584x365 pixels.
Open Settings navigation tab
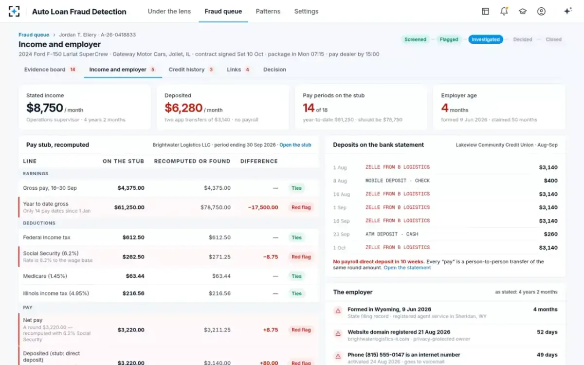[306, 11]
